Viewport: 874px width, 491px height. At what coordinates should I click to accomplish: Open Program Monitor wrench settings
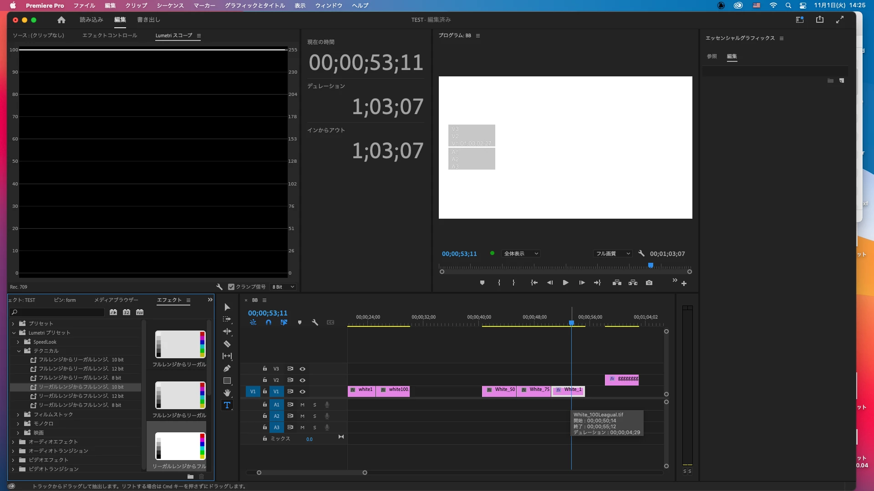641,254
